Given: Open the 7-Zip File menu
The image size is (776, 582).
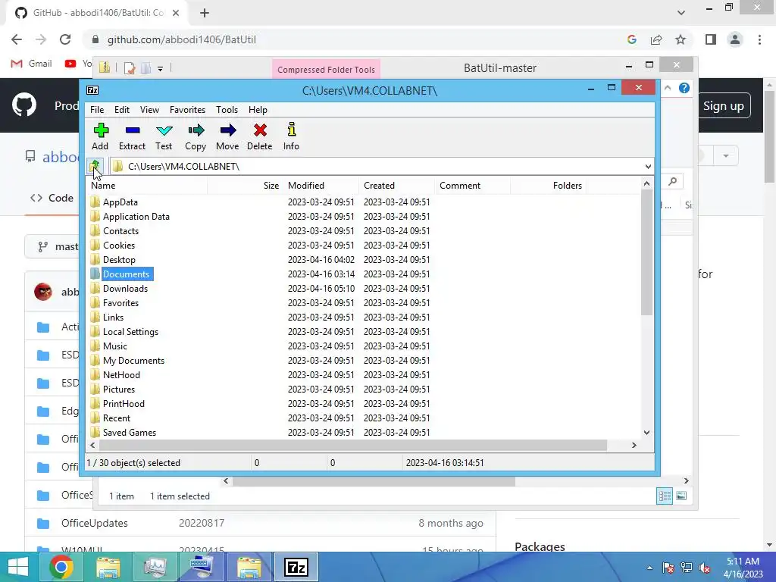Looking at the screenshot, I should tap(97, 110).
